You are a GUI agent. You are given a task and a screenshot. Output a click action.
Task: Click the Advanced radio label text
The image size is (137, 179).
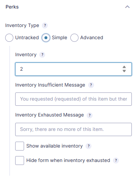coord(91,38)
